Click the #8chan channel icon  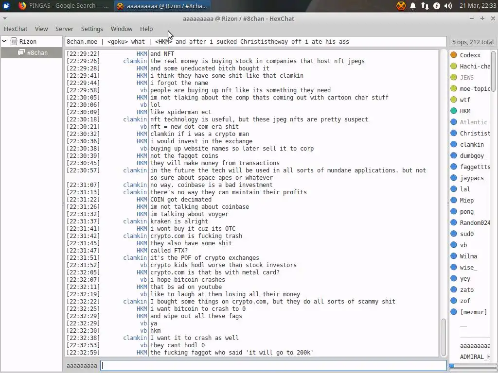(21, 52)
